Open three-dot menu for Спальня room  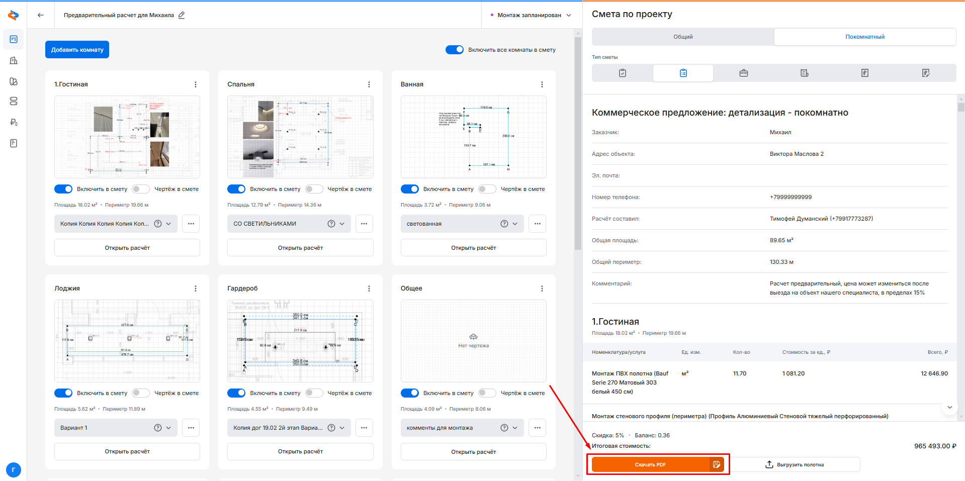[x=369, y=84]
